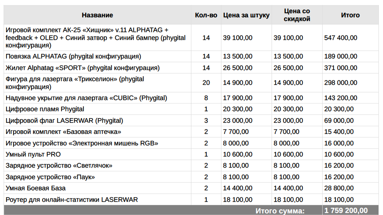This screenshot has height=215, width=383.
Task: Select the "Цена за штуку" column header
Action: click(x=246, y=15)
